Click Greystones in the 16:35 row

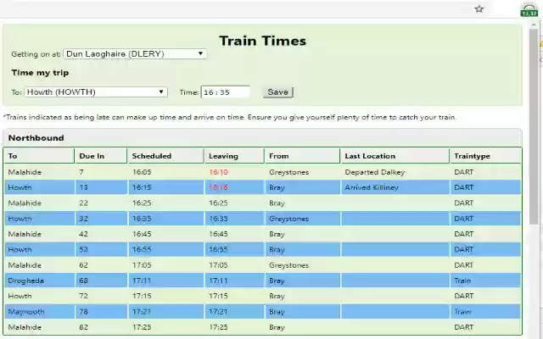tap(288, 219)
